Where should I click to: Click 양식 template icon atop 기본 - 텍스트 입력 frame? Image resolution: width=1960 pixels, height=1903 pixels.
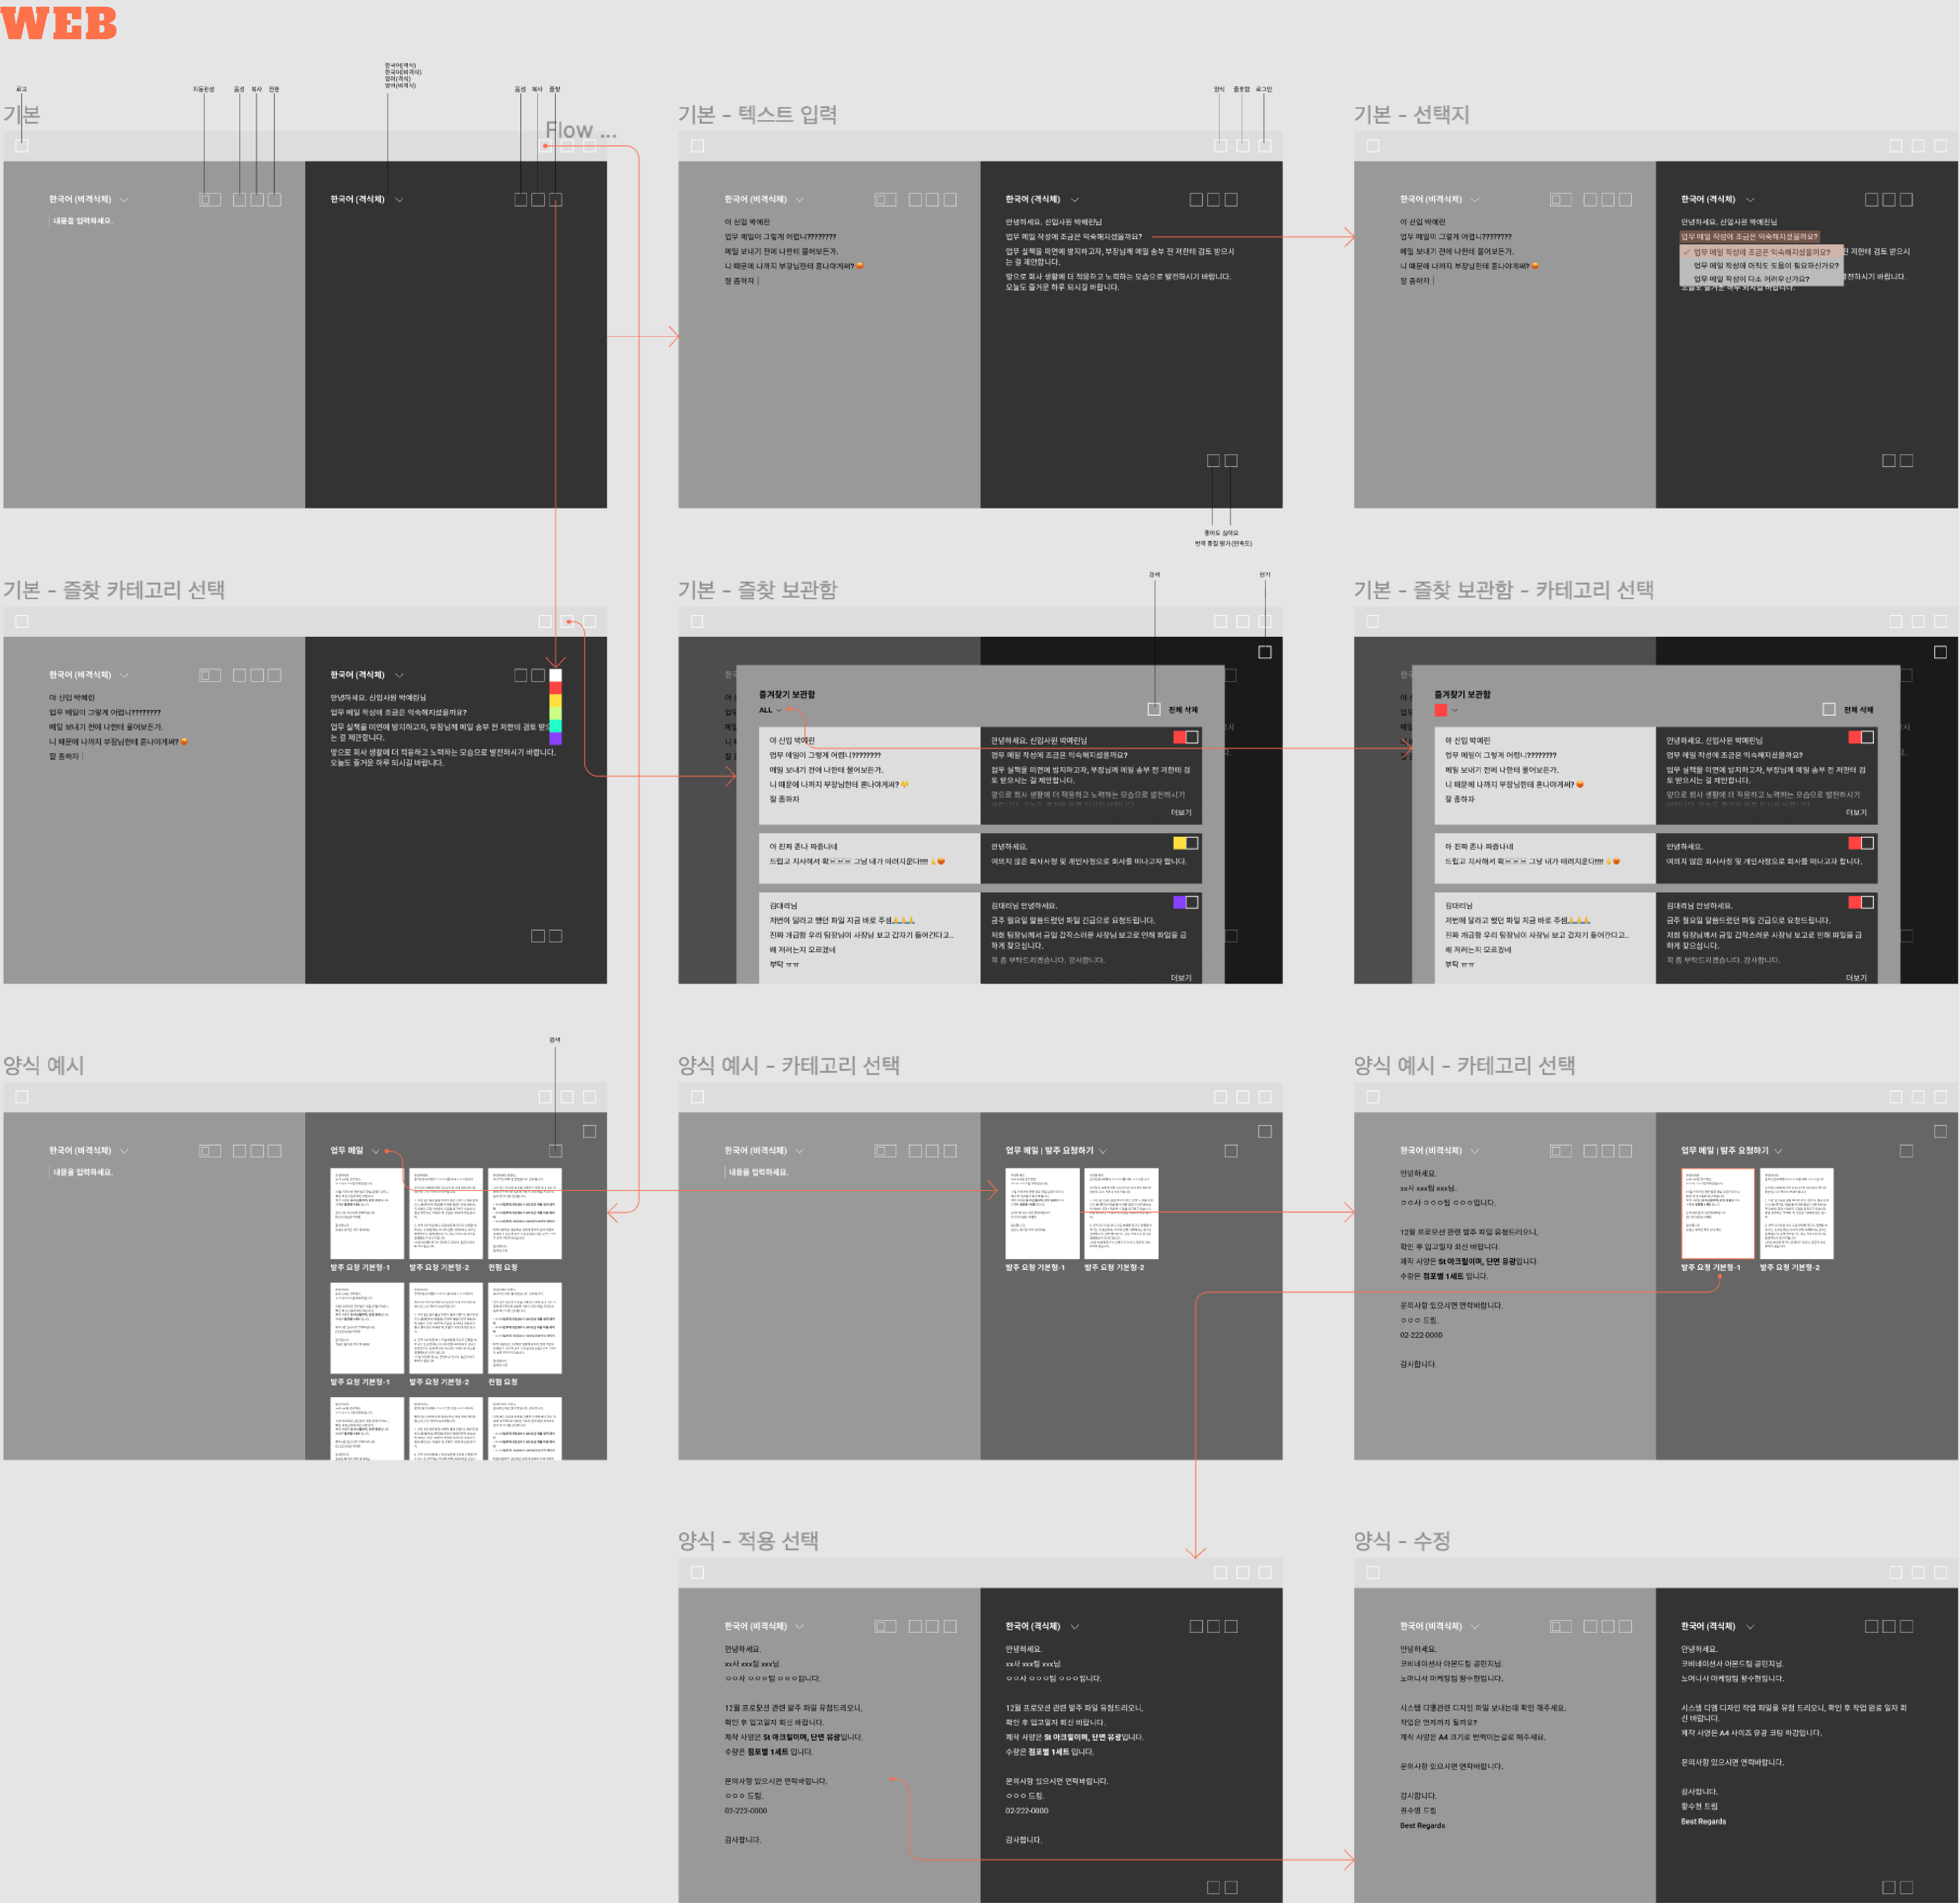point(1220,146)
